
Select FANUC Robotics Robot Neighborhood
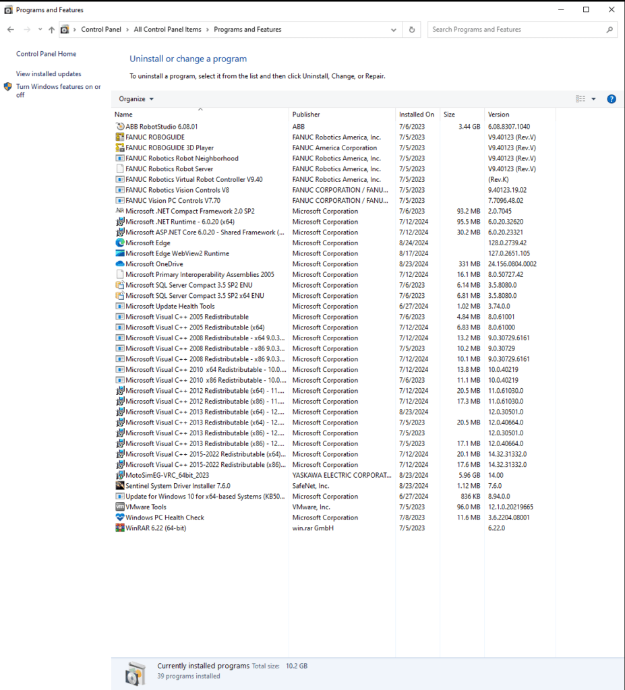click(182, 158)
